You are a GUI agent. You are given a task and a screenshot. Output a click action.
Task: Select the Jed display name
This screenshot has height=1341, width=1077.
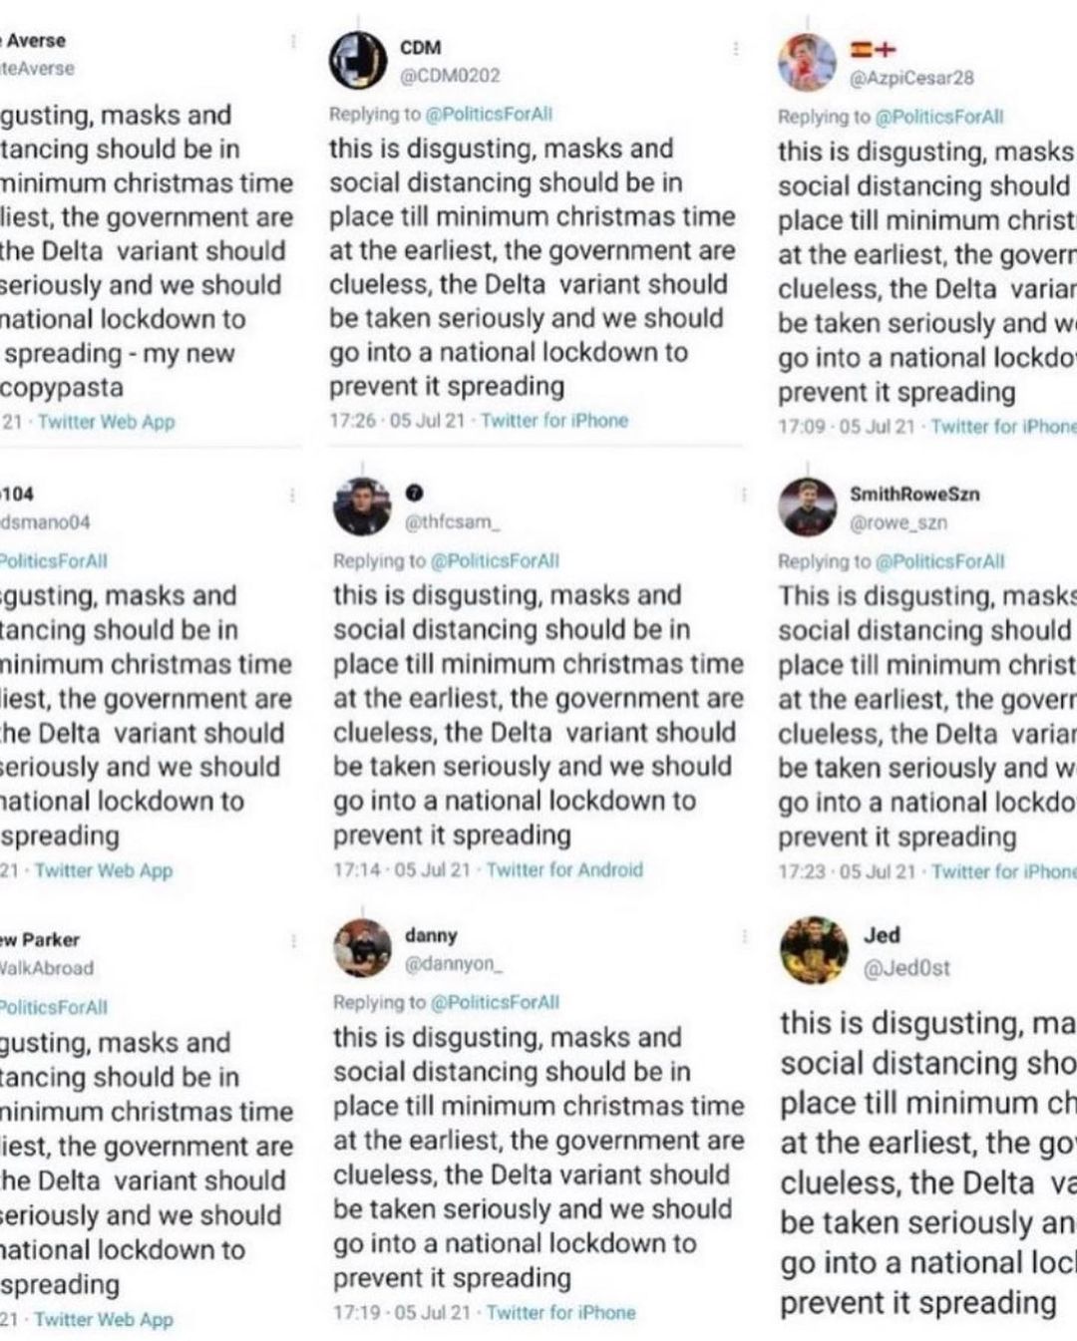882,935
